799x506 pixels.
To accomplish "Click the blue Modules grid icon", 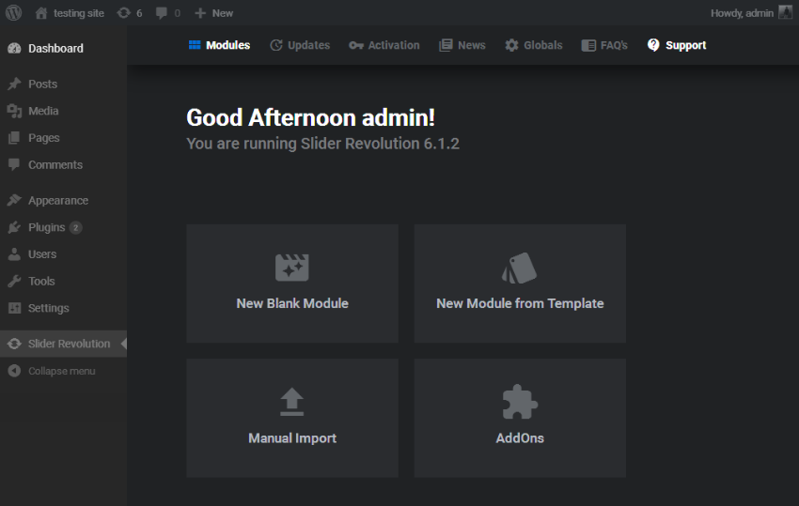I will click(195, 45).
